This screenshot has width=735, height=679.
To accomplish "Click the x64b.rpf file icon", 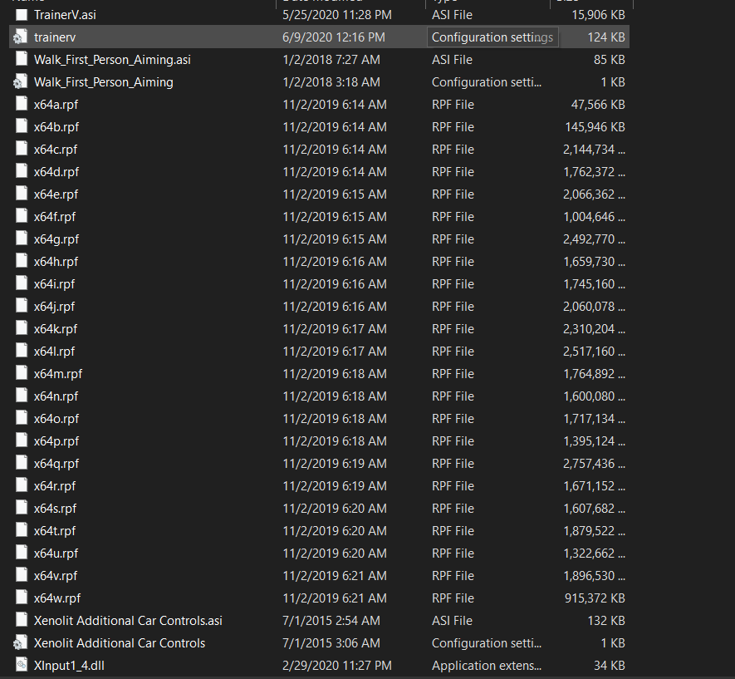I will [22, 126].
